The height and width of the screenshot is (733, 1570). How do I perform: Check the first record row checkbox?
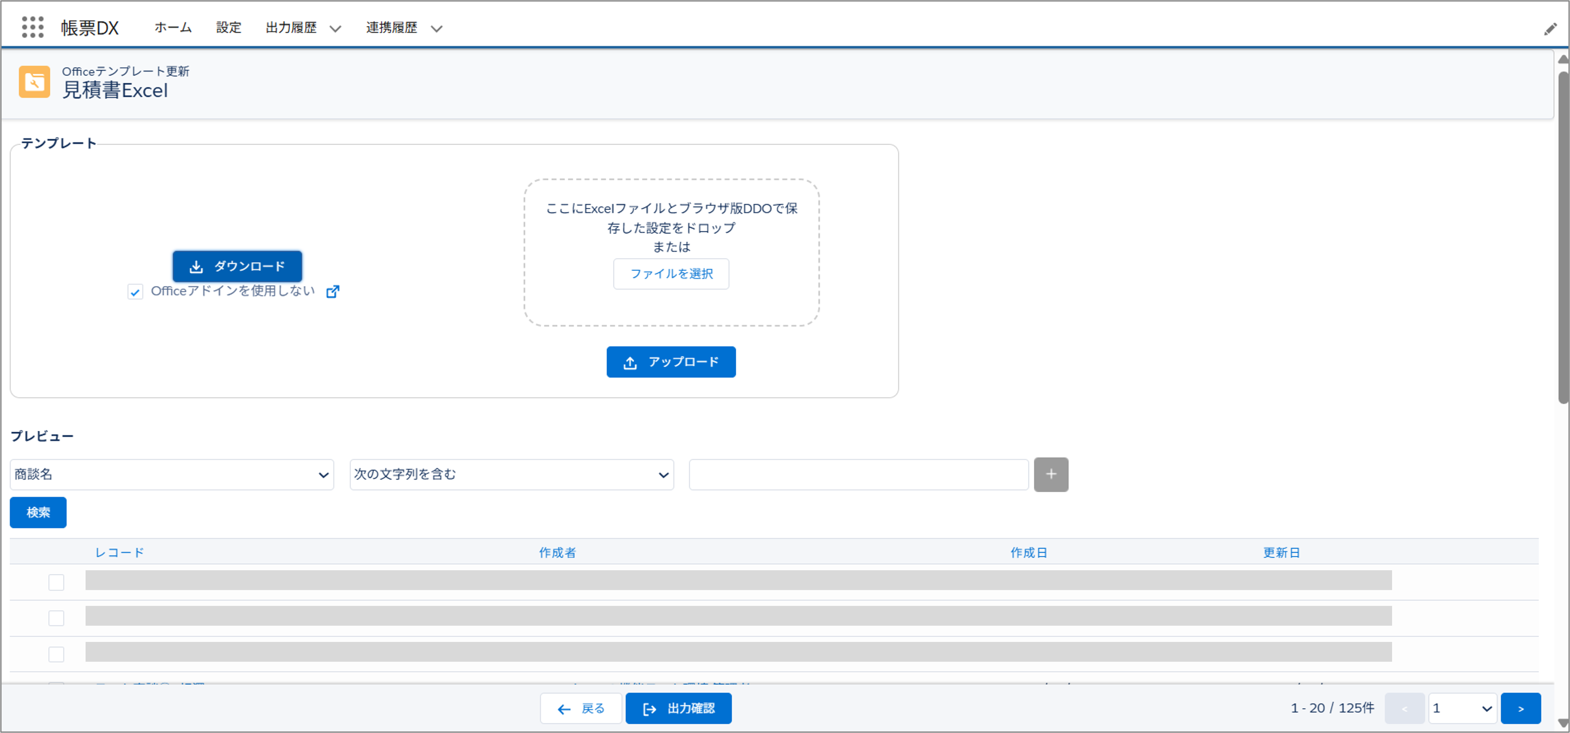(56, 582)
